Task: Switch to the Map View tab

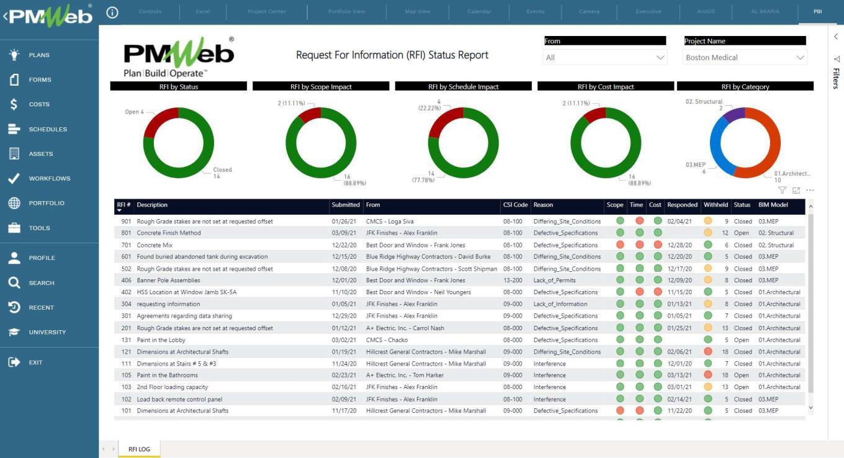Action: 418,12
